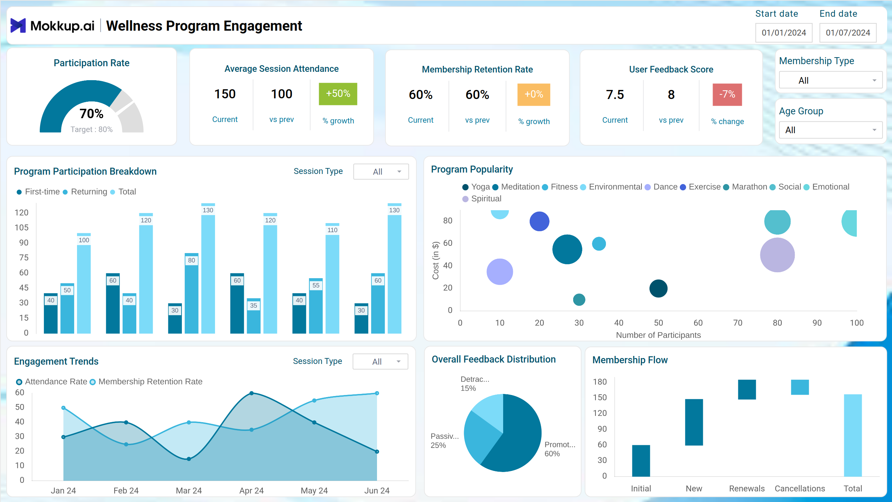Expand the Age Group dropdown
Viewport: 892px width, 502px height.
(x=831, y=130)
